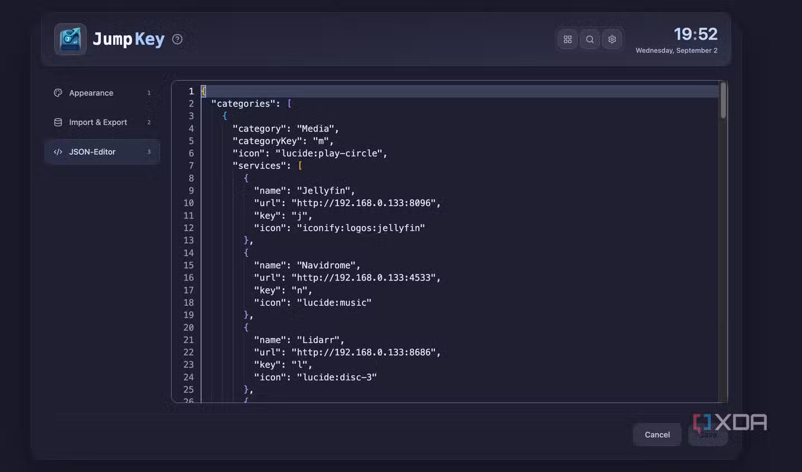Click the "name": "Lidarr" line
This screenshot has height=472, width=802.
click(299, 340)
